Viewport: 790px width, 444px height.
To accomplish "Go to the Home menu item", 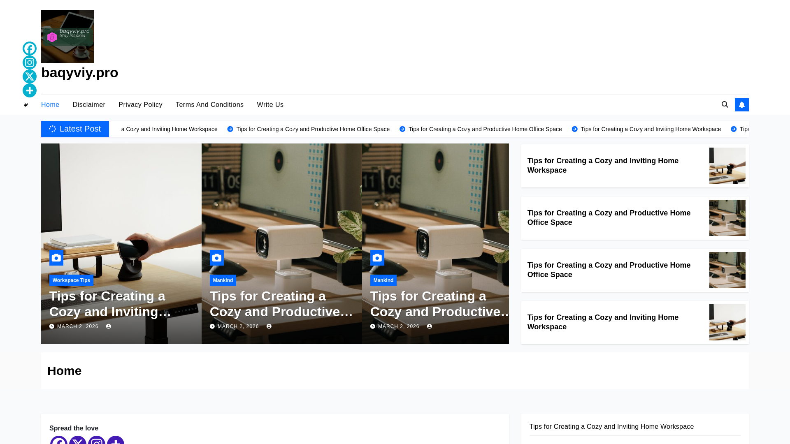I will coord(50,105).
